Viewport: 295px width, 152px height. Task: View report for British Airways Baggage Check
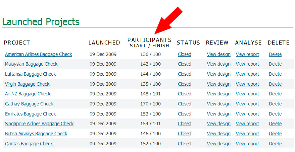pos(247,134)
